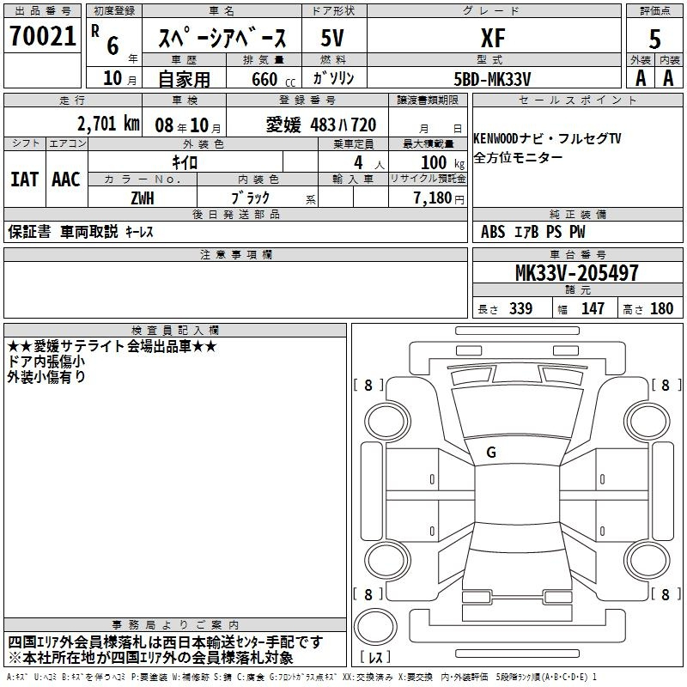This screenshot has height=687, width=687.
Task: Click the ABS エアB PS PW equipment line
Action: click(x=533, y=231)
